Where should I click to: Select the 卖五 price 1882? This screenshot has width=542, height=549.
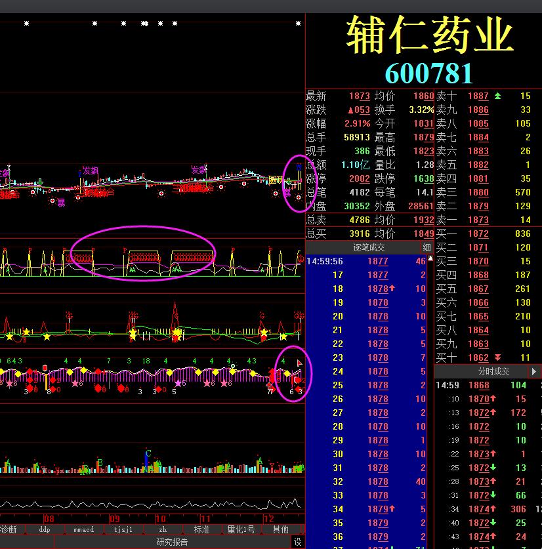(x=478, y=165)
